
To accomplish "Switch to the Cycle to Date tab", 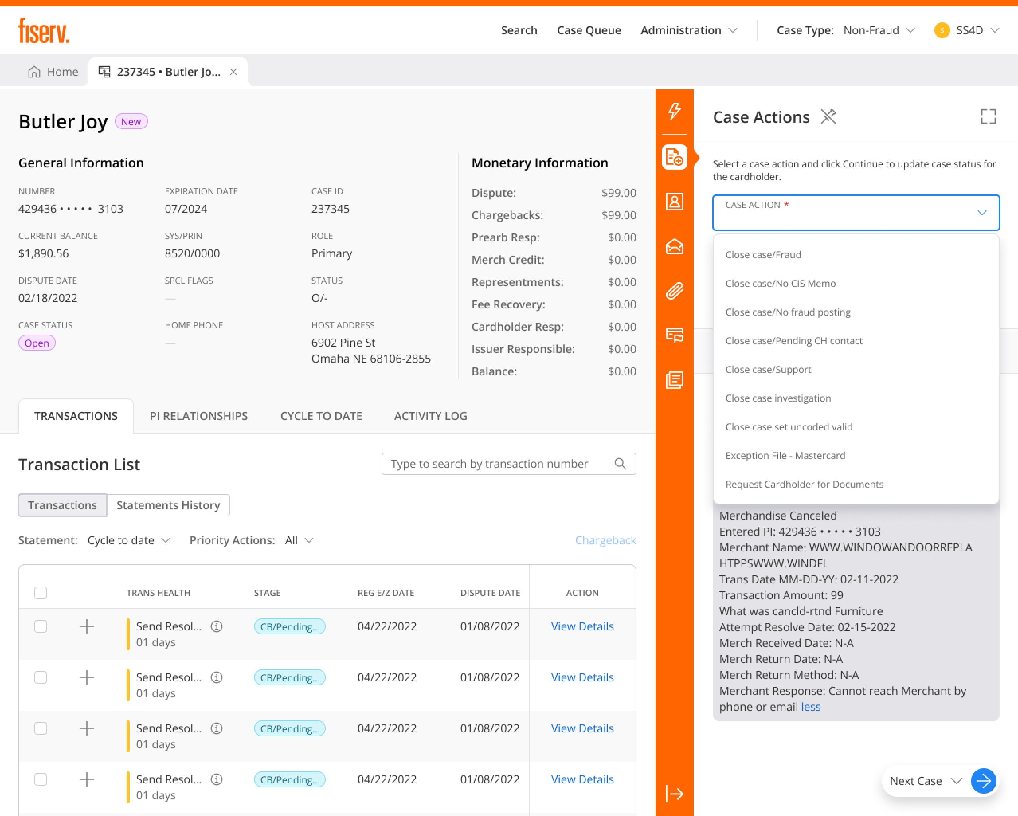I will point(321,416).
